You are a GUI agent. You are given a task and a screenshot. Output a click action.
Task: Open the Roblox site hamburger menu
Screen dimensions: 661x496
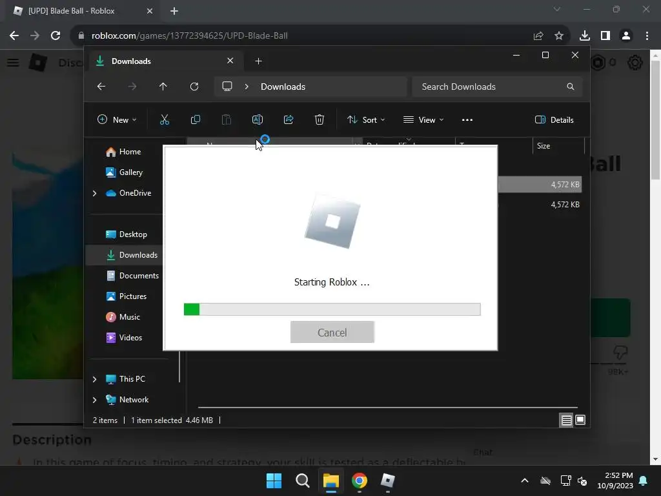coord(13,63)
